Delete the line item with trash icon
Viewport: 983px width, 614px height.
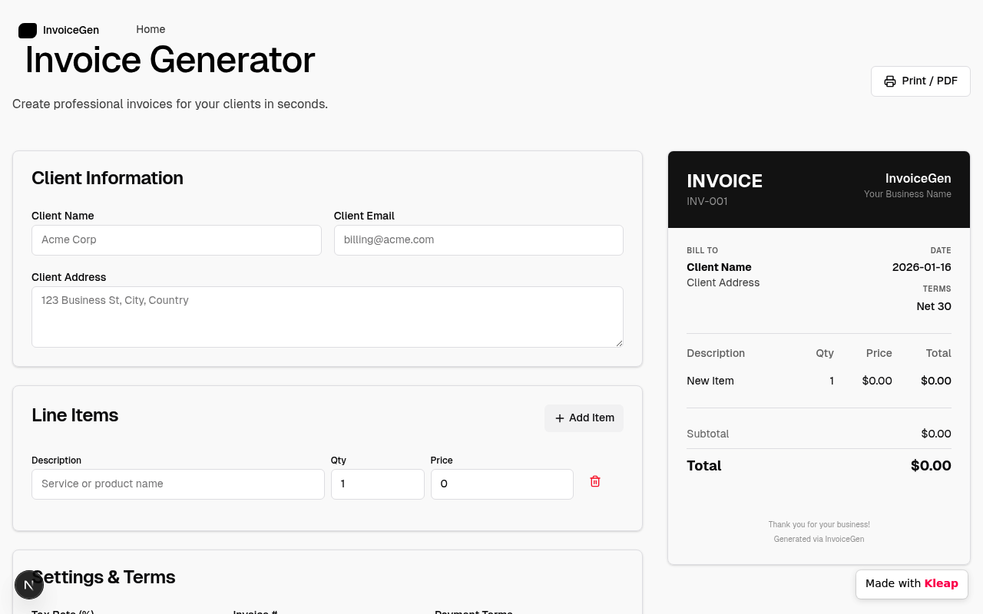click(595, 481)
